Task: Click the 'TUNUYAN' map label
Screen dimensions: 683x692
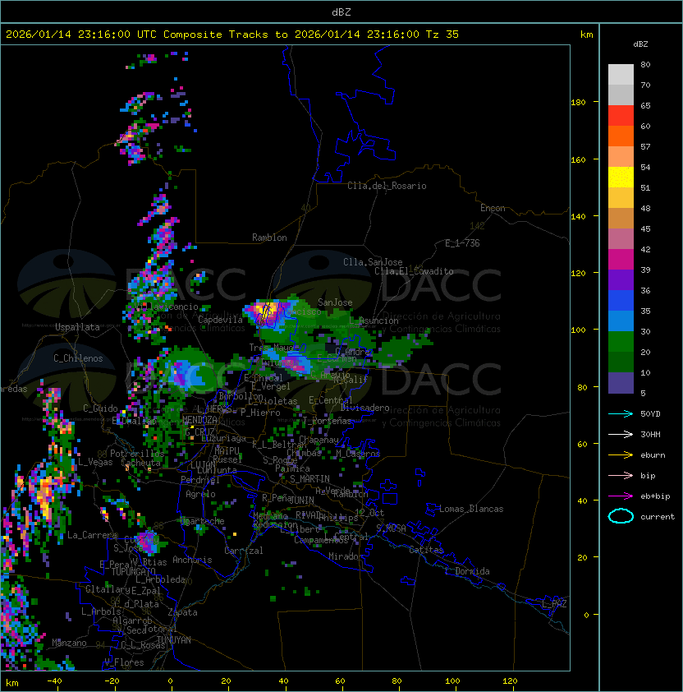Action: pyautogui.click(x=174, y=640)
